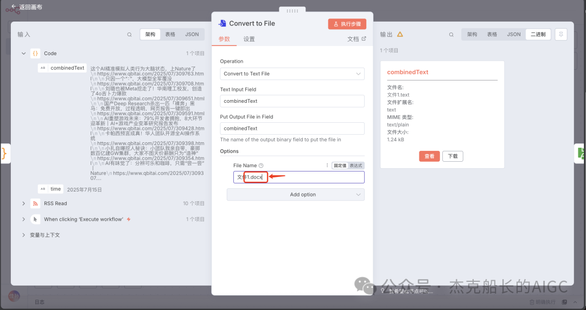
Task: Click the lightbulb hint icon at bottom
Action: [x=383, y=291]
